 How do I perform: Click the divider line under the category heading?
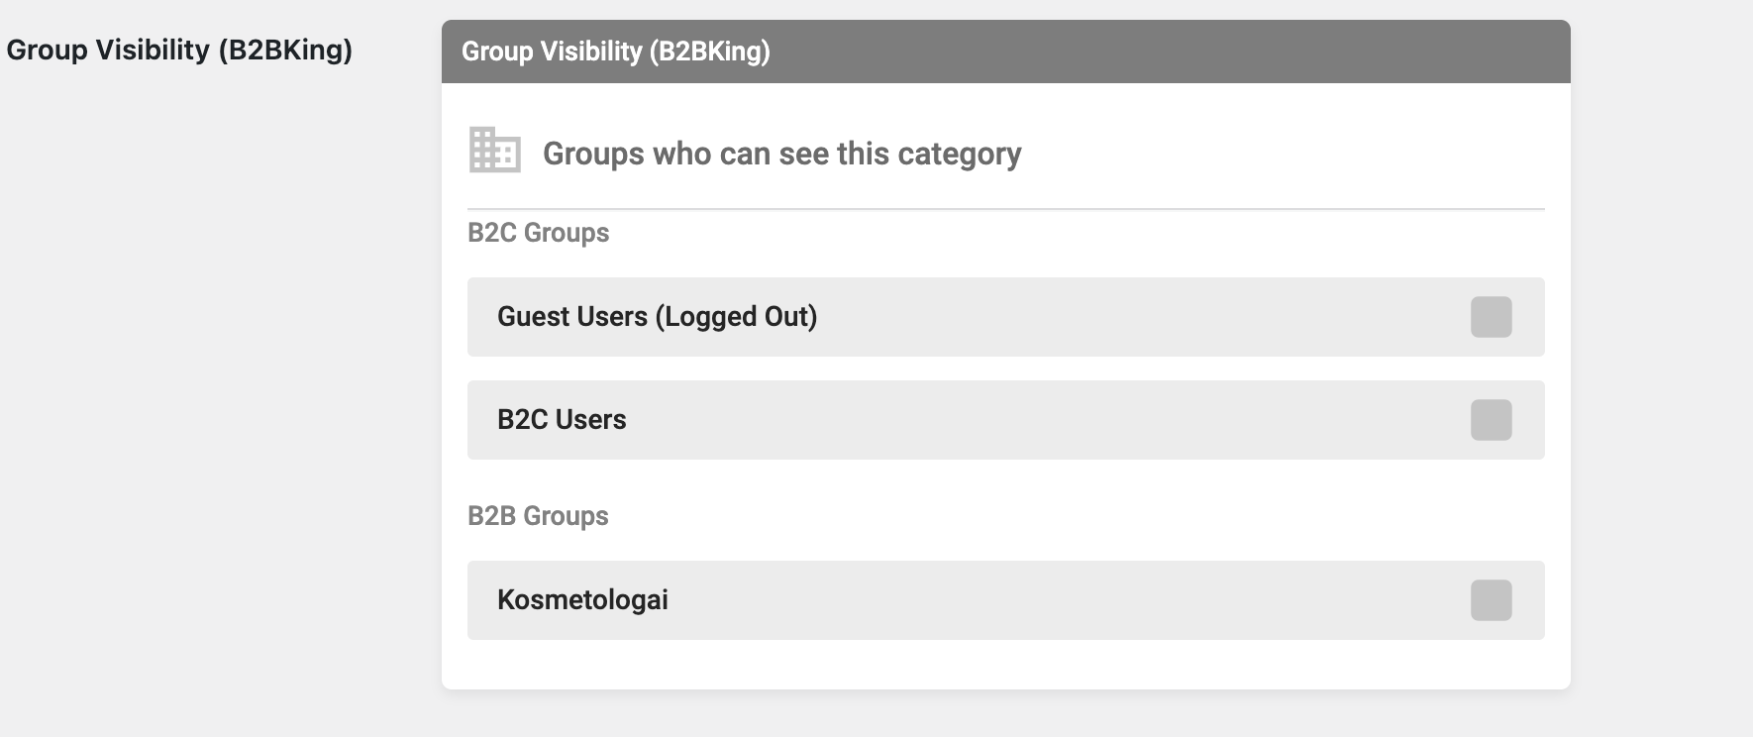coord(1005,209)
